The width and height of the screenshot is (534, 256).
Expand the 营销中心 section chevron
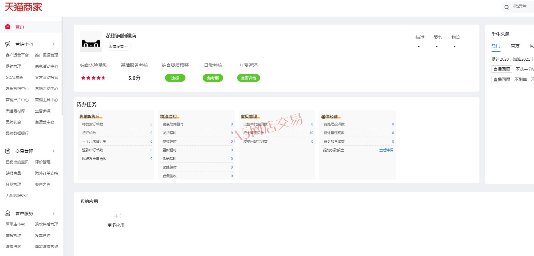(x=54, y=44)
